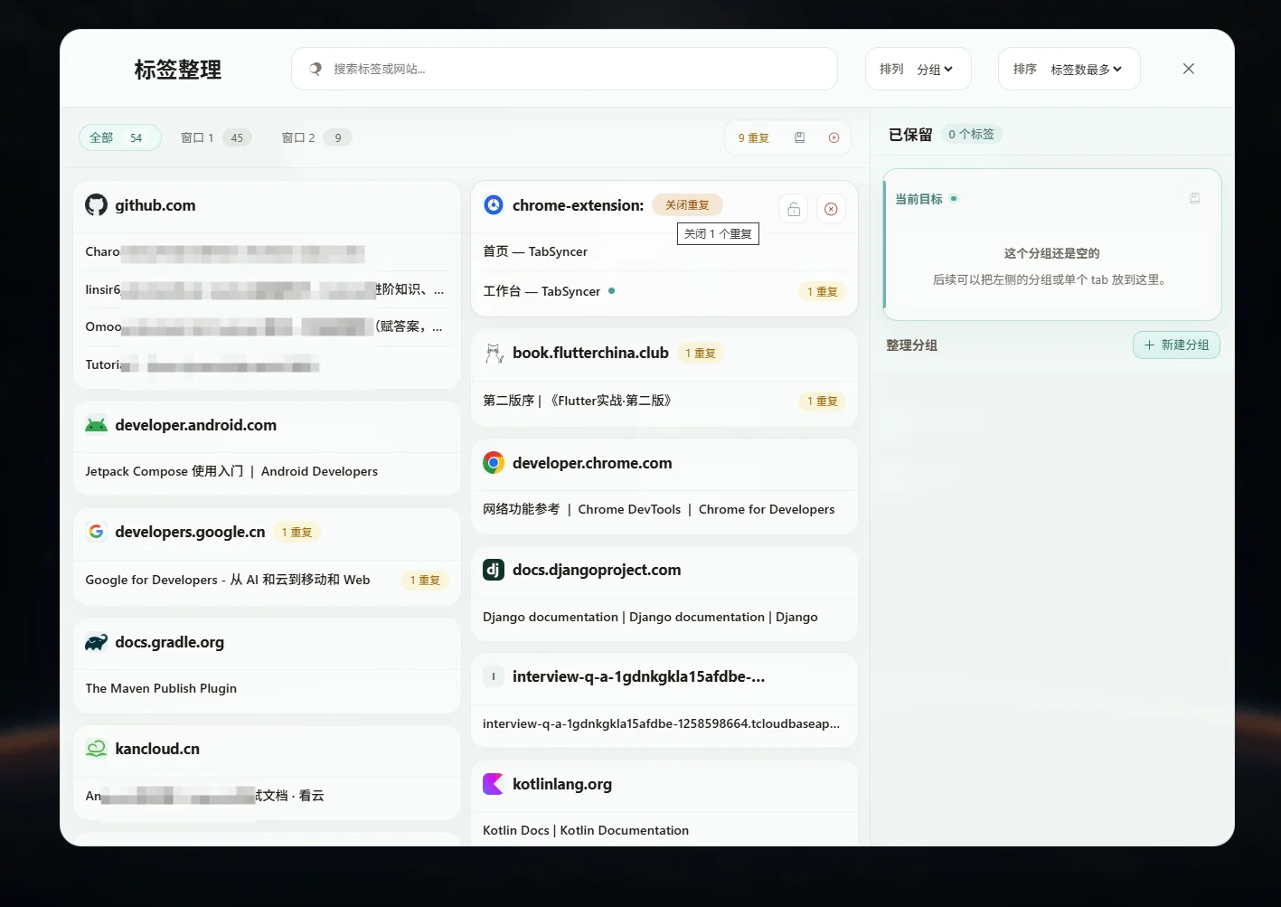Click the GitHub favicon

coord(96,205)
